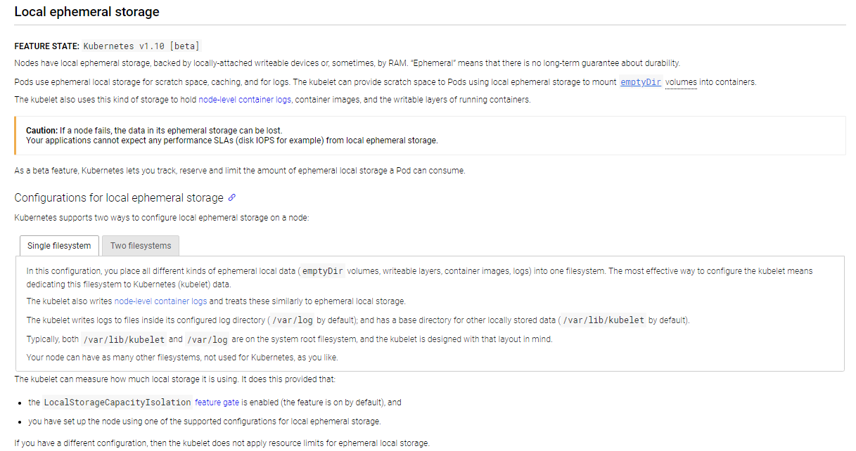Switch to the Two filesystems tab
Viewport: 856px width, 451px height.
(x=141, y=246)
